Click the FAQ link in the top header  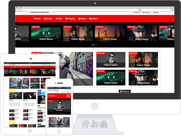click(156, 12)
